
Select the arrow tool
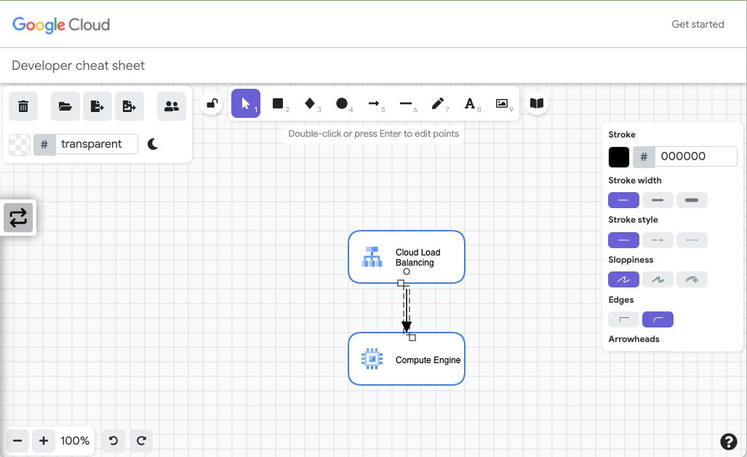374,103
